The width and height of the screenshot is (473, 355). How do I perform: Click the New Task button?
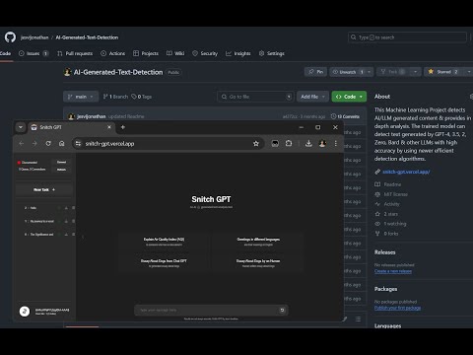tap(44, 189)
